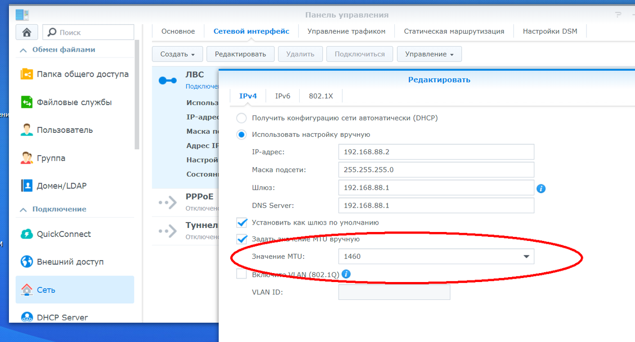Click the DNS Server input field
Image resolution: width=635 pixels, height=342 pixels.
point(436,205)
